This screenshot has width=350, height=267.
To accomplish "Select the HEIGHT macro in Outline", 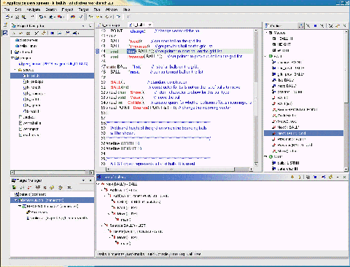I will [281, 44].
